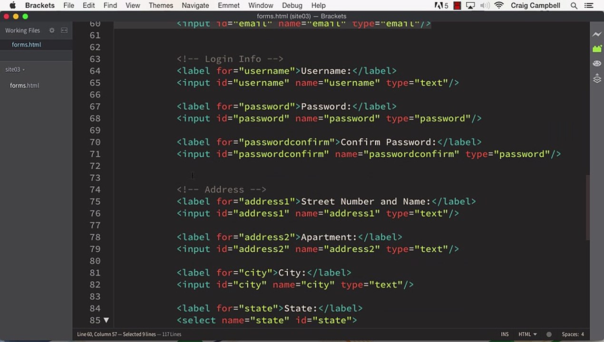
Task: Open the Extension Manager brick icon
Action: [597, 48]
